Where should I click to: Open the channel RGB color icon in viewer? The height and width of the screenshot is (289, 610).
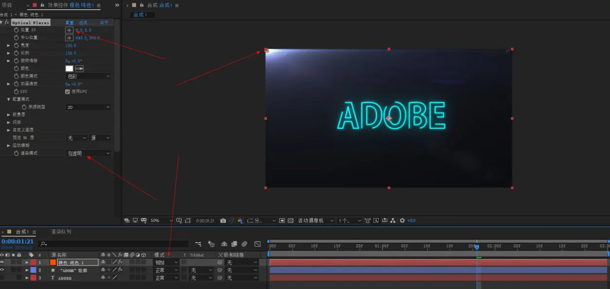[x=240, y=221]
